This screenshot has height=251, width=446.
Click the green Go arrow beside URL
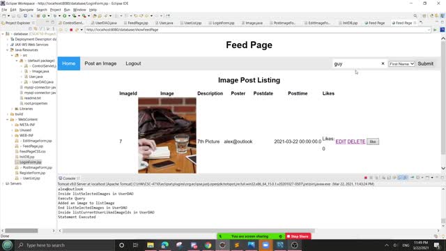pos(435,29)
